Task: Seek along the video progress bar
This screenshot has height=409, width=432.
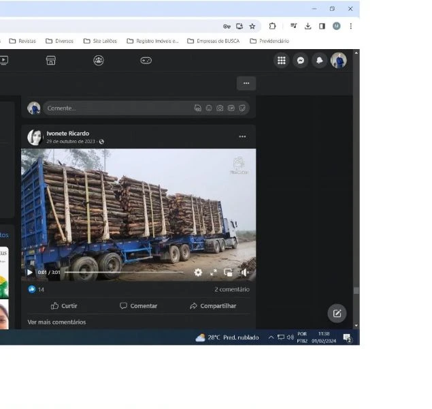Action: coord(124,273)
